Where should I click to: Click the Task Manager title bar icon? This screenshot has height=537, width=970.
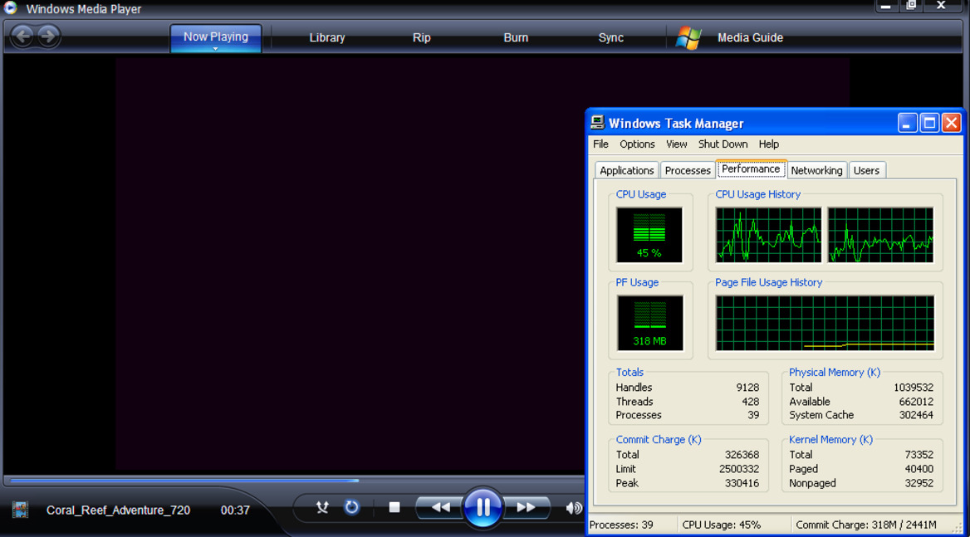click(x=597, y=122)
